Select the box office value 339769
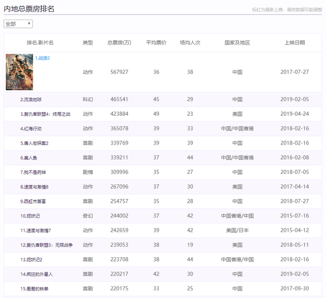The height and width of the screenshot is (298, 326). [120, 143]
